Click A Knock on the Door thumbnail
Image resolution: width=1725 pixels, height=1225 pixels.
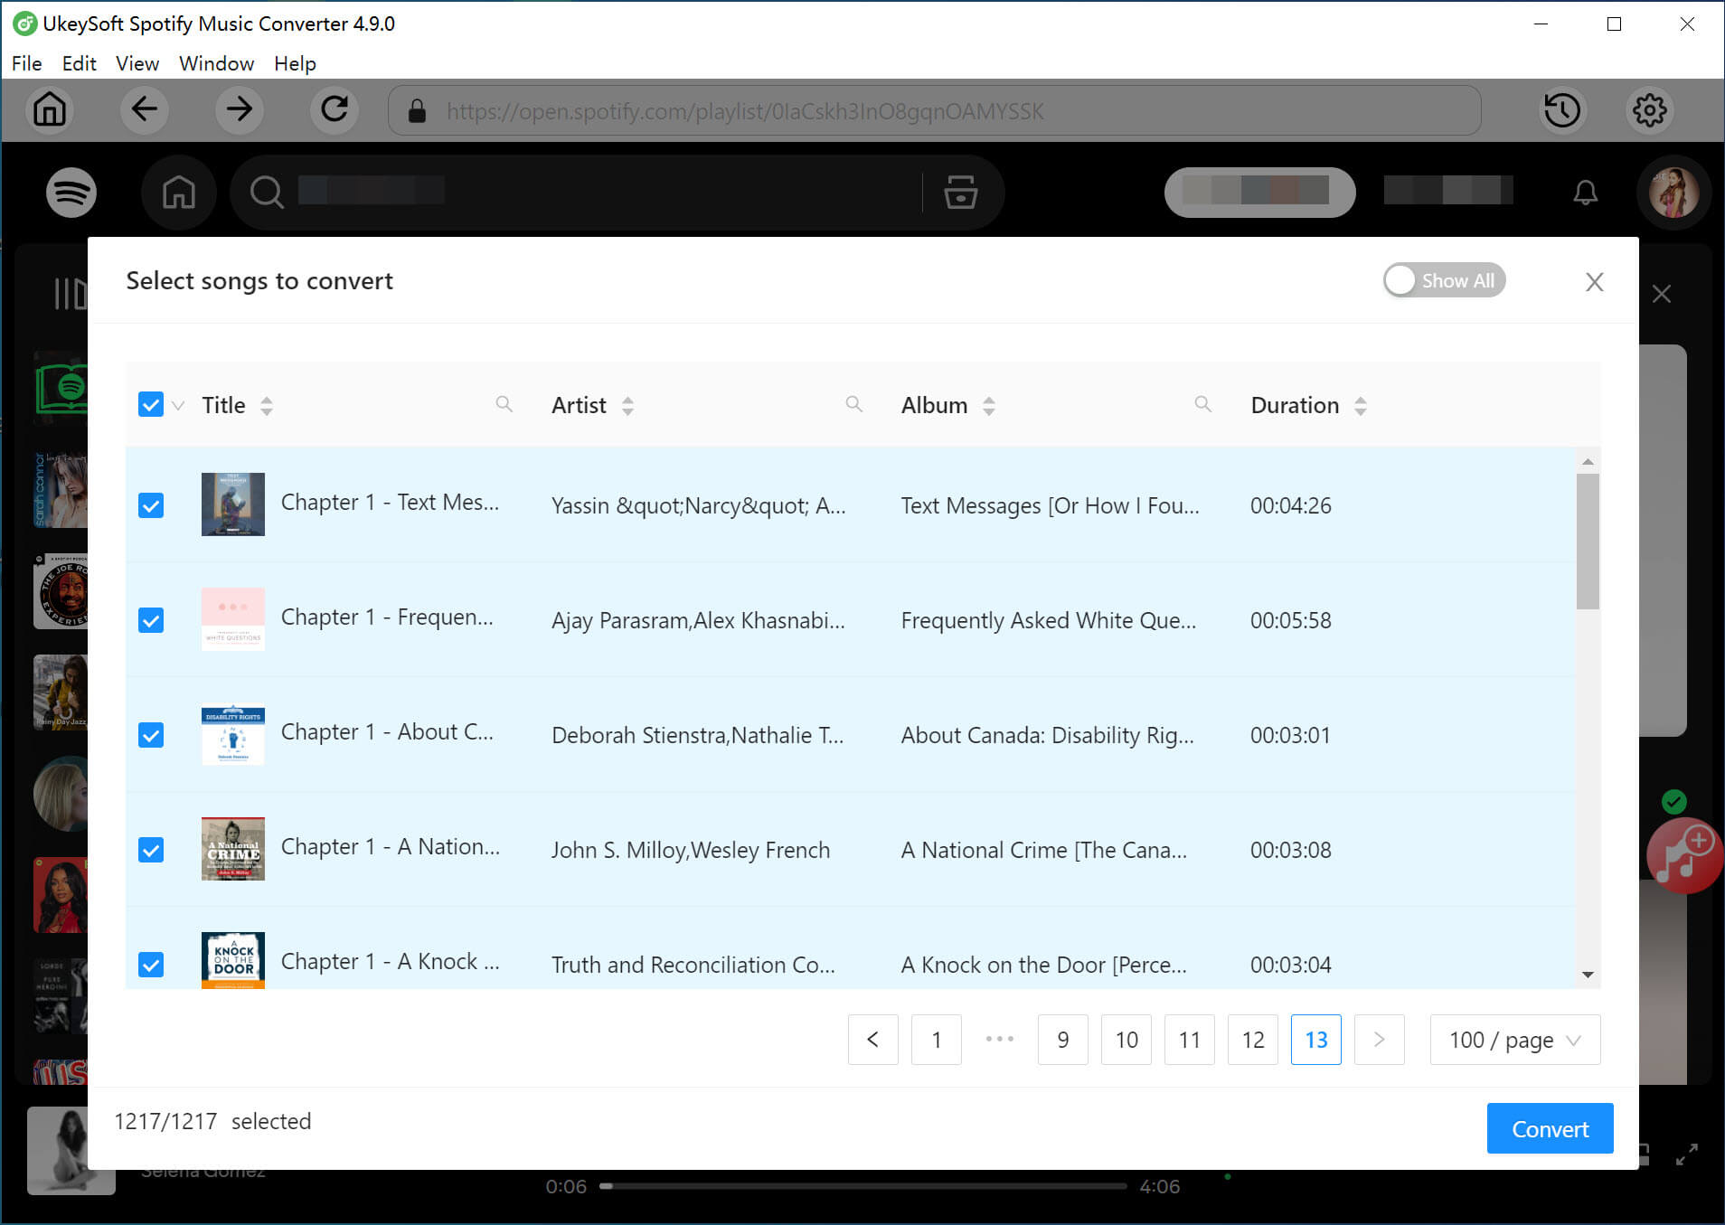[232, 960]
